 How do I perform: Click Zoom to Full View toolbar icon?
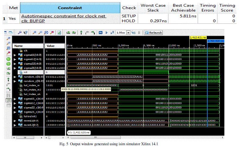(x=46, y=32)
